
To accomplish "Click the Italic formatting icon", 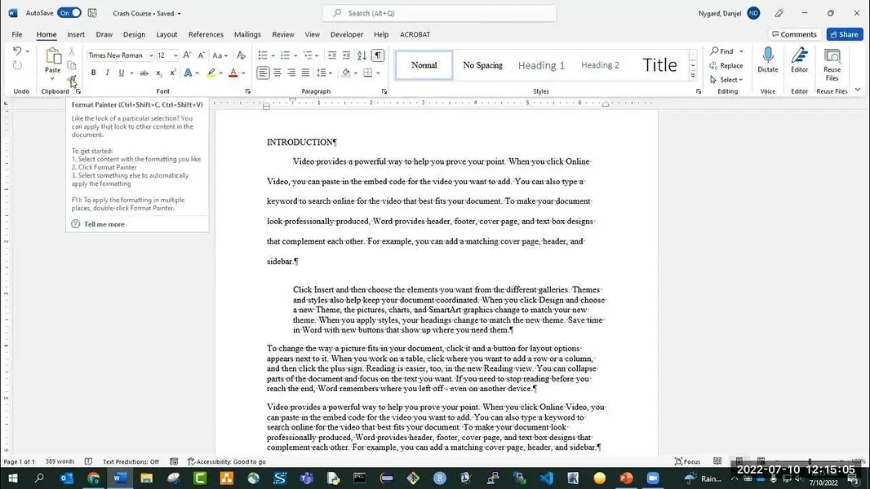I will tap(107, 73).
